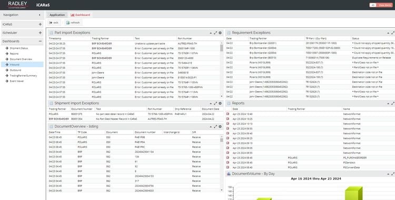Click the refresh toolbar button
The image size is (395, 200).
[73, 23]
